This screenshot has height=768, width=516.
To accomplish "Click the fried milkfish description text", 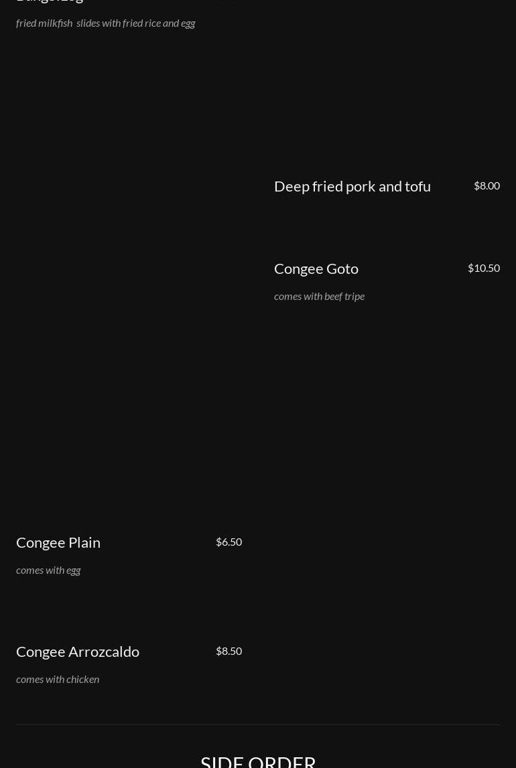I will tap(105, 23).
